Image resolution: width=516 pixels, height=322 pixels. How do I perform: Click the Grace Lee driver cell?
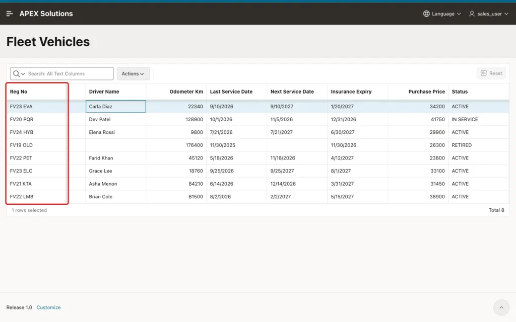[x=115, y=171]
